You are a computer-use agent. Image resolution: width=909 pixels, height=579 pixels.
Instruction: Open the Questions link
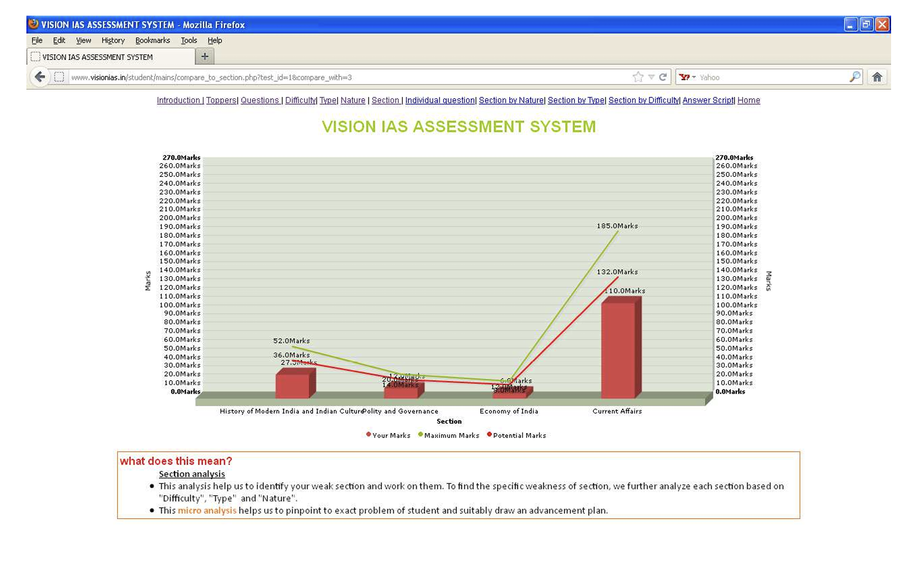coord(260,100)
